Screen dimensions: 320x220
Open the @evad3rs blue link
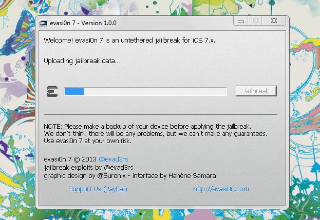click(x=114, y=159)
